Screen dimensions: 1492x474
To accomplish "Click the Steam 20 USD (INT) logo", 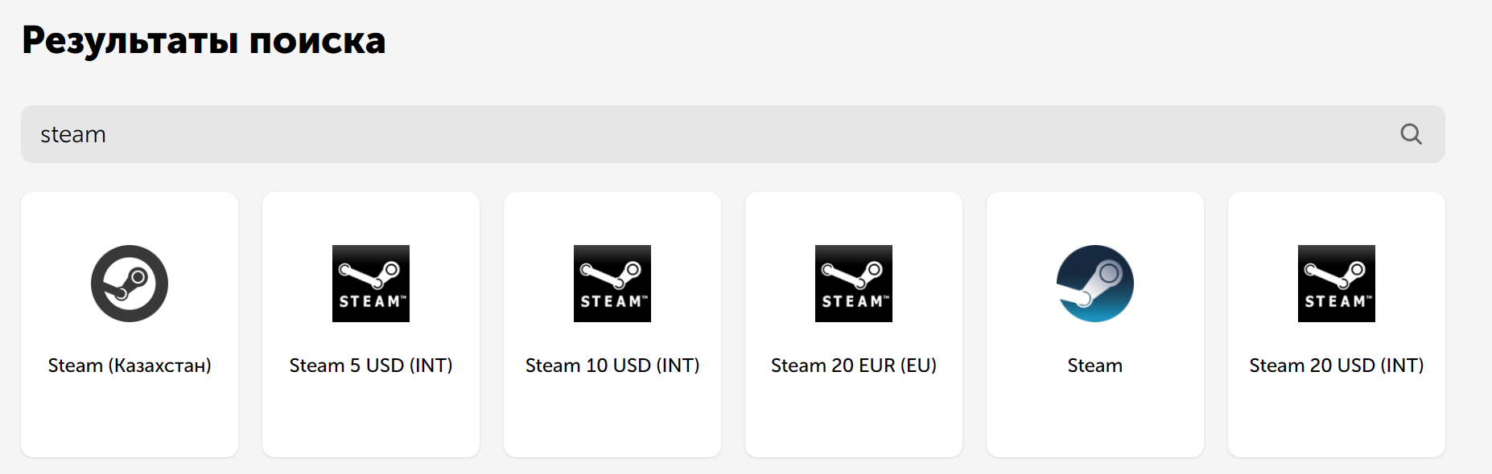I will pos(1337,284).
